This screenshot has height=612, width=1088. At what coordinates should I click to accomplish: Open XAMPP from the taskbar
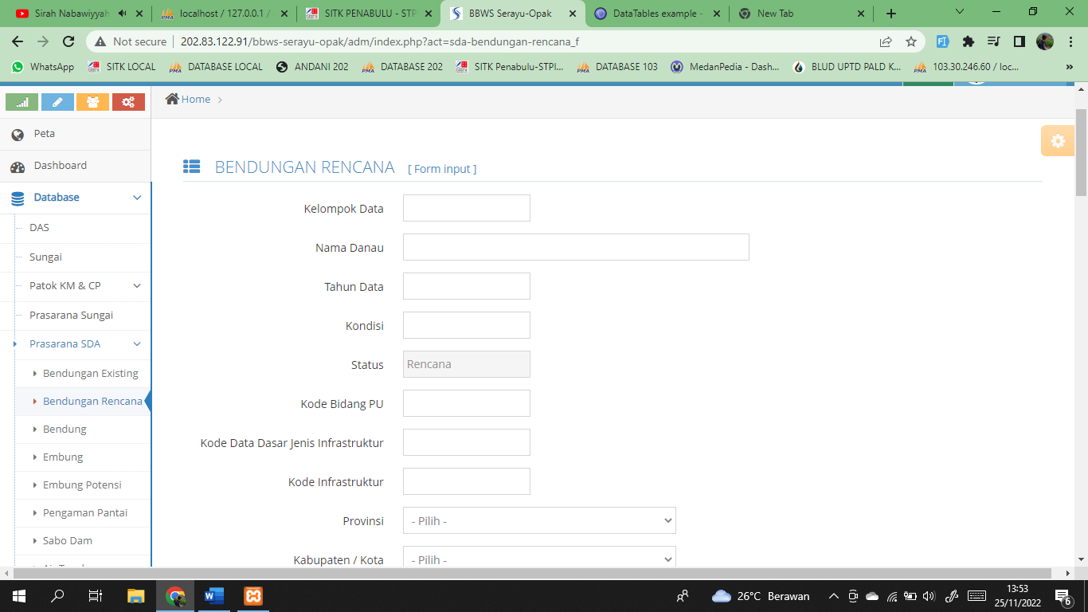[253, 595]
